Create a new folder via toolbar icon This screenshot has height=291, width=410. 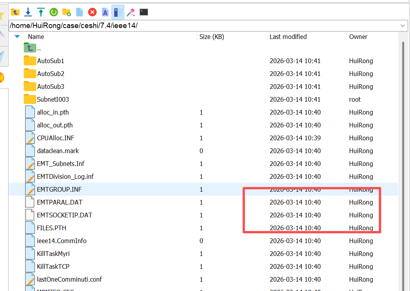pos(67,12)
